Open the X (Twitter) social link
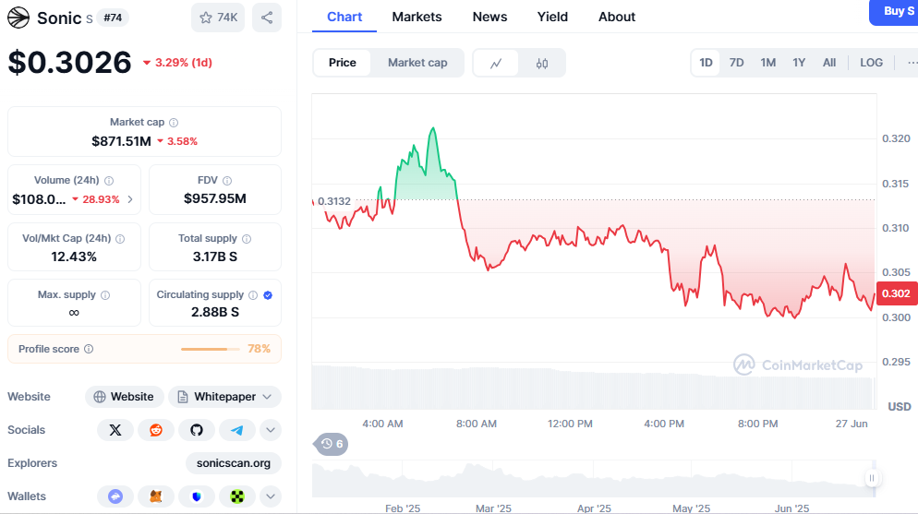The image size is (918, 514). [x=115, y=430]
